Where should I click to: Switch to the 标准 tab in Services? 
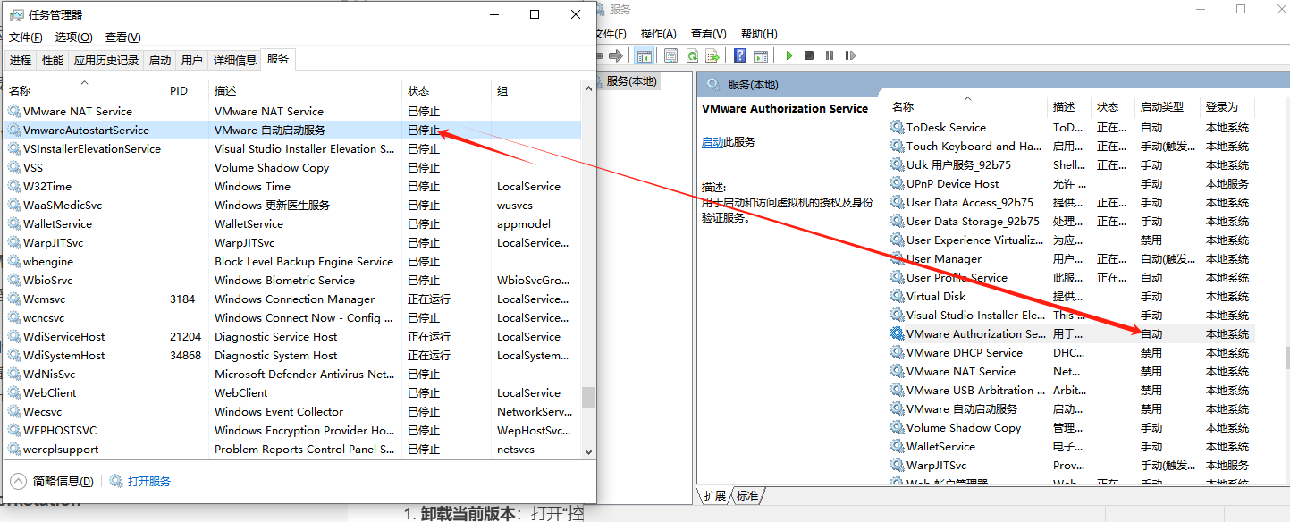pos(747,496)
